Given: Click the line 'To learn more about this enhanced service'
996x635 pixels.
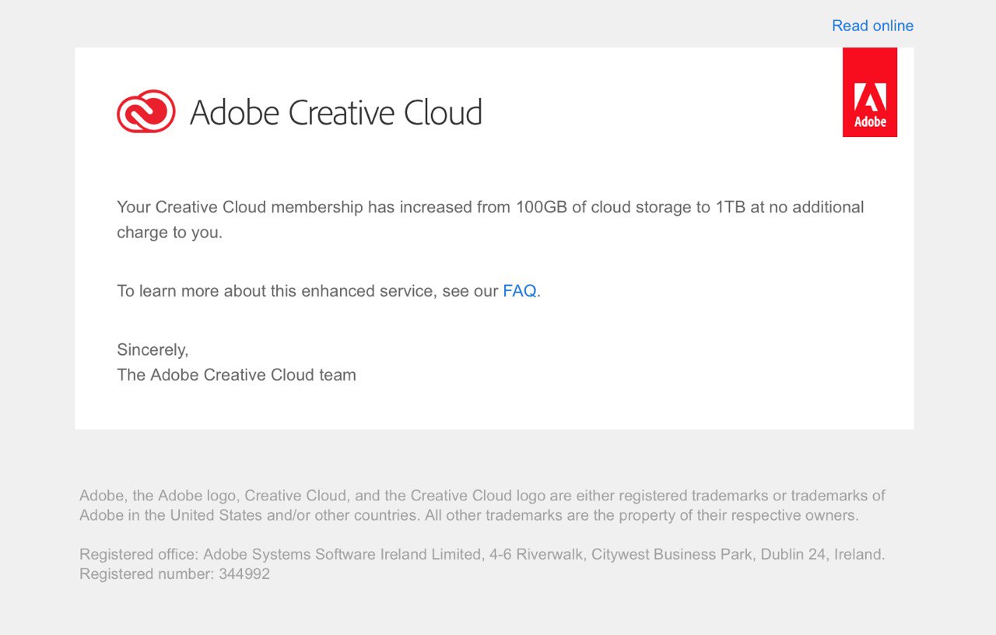Looking at the screenshot, I should pos(328,291).
